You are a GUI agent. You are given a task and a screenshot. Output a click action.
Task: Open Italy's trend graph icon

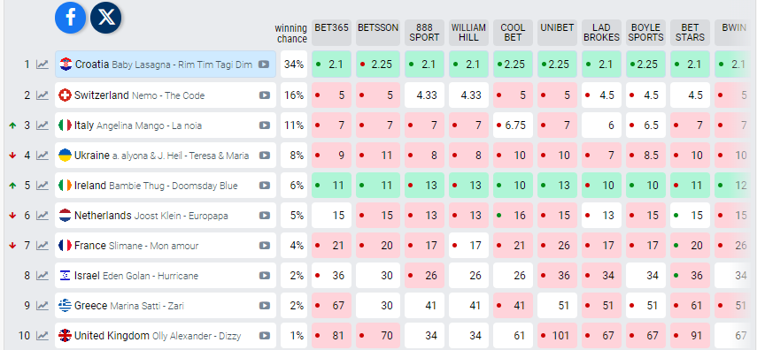click(42, 126)
